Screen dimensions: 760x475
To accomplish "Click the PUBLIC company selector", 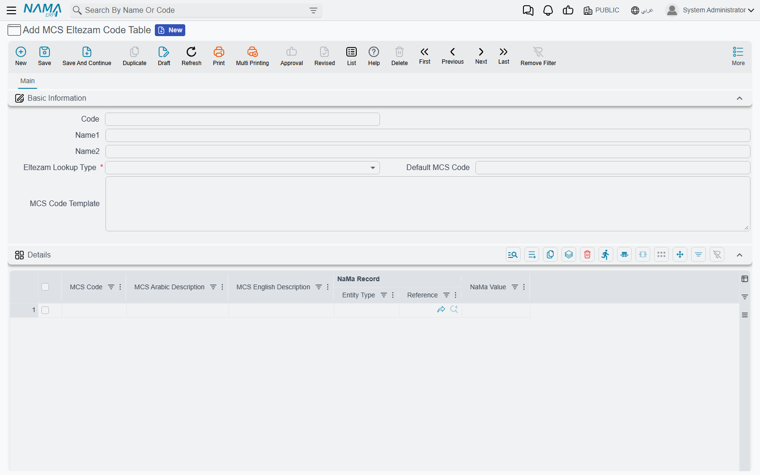I will pyautogui.click(x=601, y=10).
